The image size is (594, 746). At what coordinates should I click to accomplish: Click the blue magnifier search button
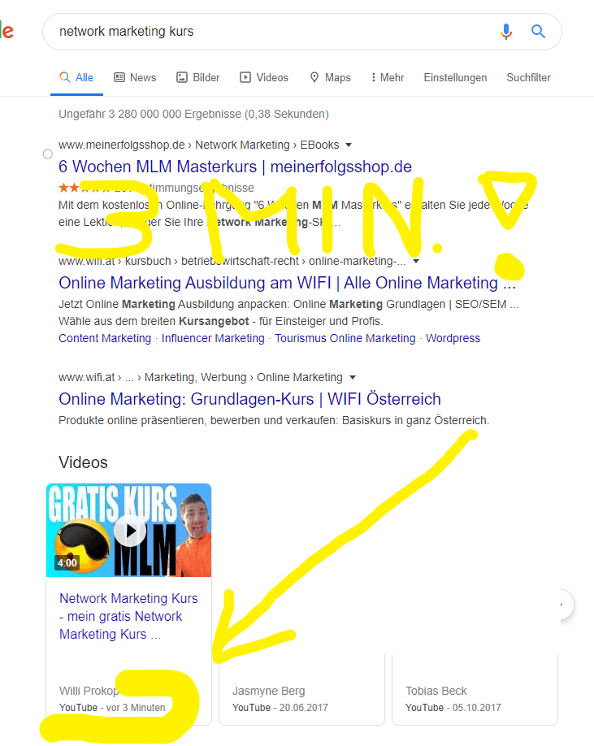point(538,32)
